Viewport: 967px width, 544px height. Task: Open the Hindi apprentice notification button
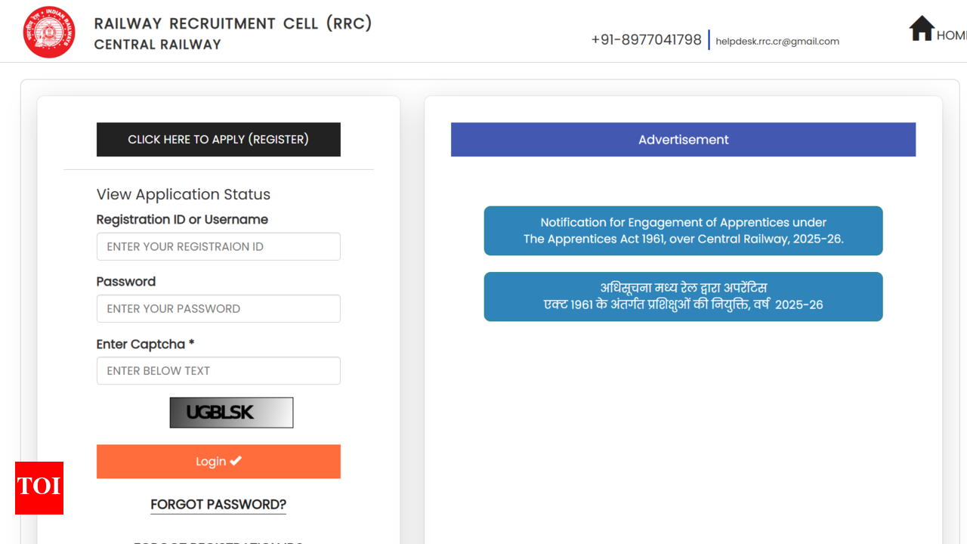coord(683,296)
